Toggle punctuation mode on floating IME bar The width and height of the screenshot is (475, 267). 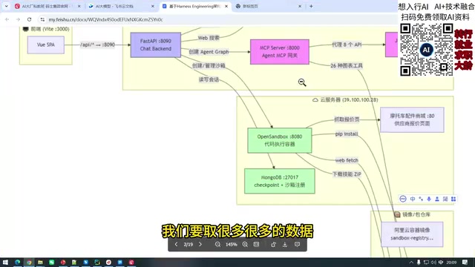click(x=421, y=199)
